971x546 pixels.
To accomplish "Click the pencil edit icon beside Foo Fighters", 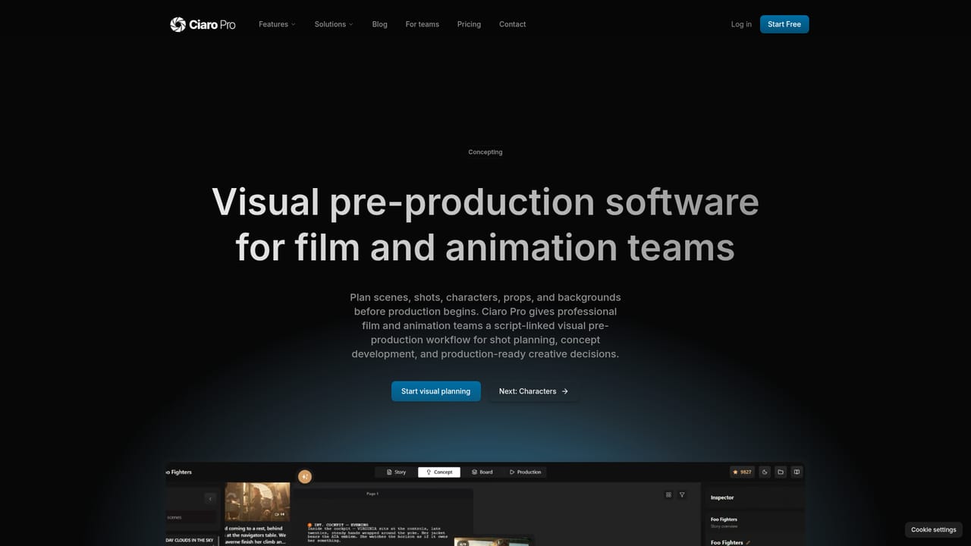I will tap(748, 542).
